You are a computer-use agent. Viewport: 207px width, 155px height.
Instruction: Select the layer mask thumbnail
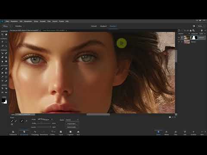pyautogui.click(x=194, y=37)
